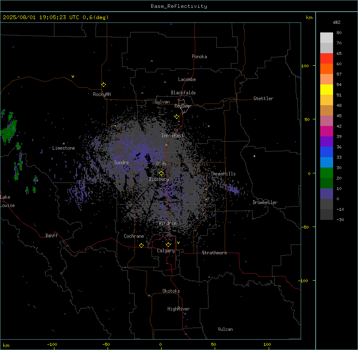Click the asterisk marker above Limestone
This screenshot has width=358, height=350.
point(64,144)
